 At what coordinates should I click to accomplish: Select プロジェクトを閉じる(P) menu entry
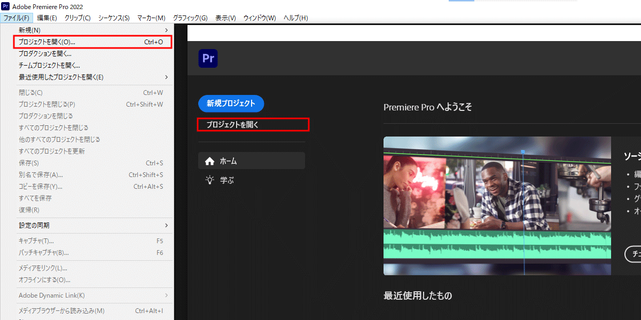[93, 105]
